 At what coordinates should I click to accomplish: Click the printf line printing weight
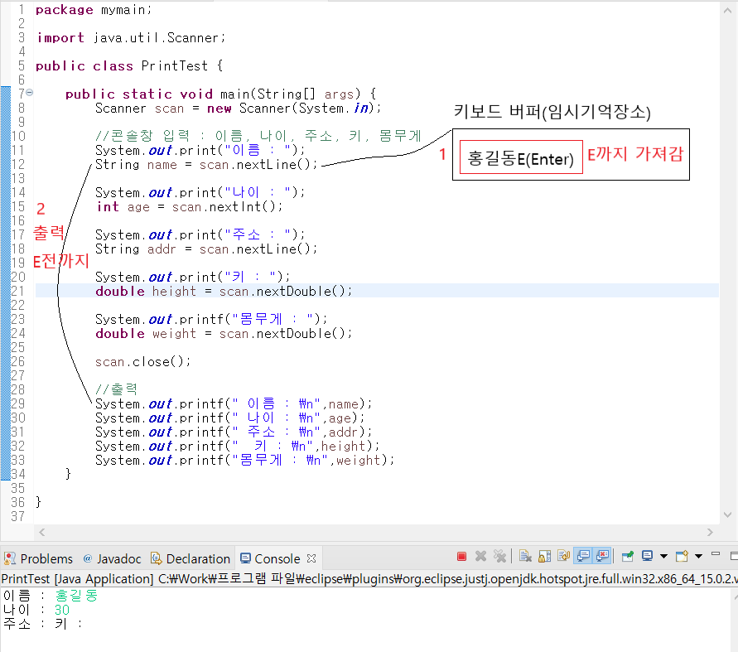[244, 461]
